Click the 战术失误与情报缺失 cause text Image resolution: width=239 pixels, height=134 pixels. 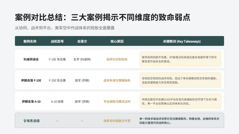pos(117,80)
